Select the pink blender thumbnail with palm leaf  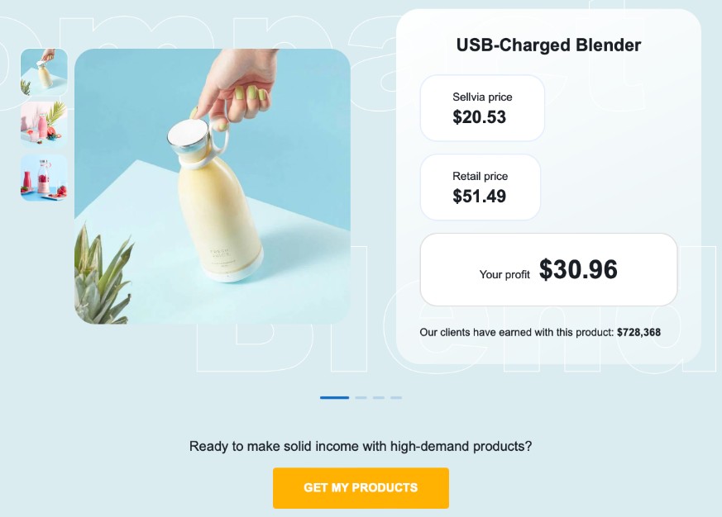point(44,125)
